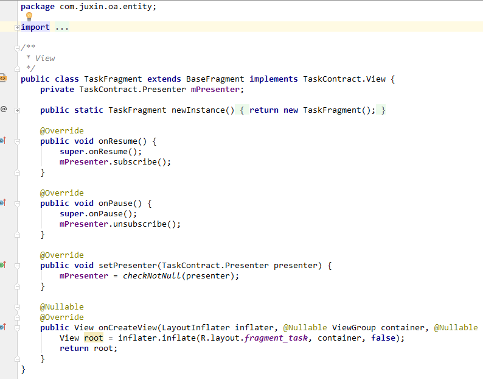483x379 pixels.
Task: Expand the folded newInstance method body
Action: point(17,110)
